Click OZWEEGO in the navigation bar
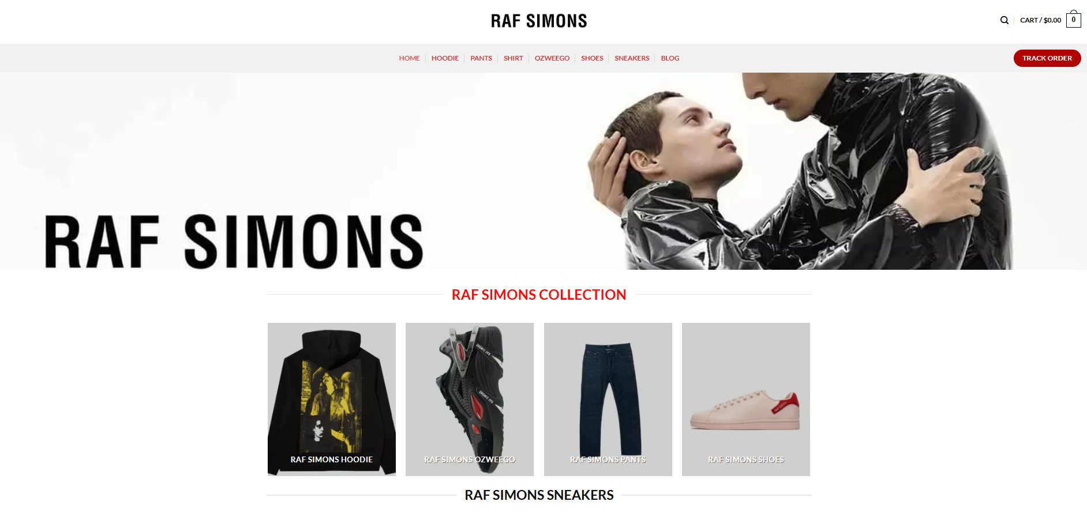The image size is (1087, 524). point(552,58)
